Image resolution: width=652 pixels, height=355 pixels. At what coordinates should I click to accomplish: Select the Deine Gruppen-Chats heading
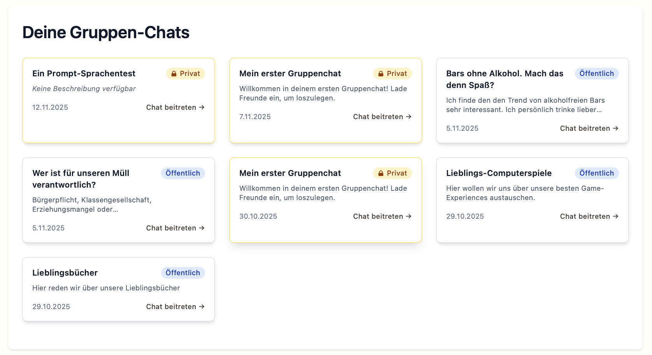106,32
